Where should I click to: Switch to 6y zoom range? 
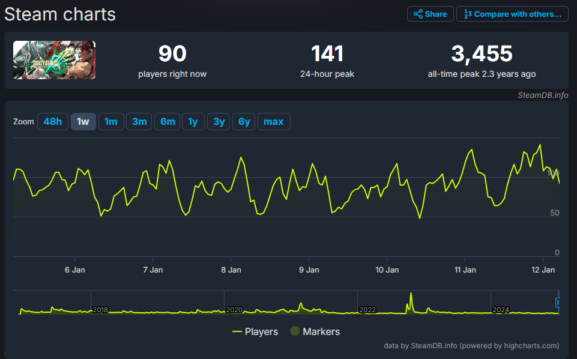[244, 122]
